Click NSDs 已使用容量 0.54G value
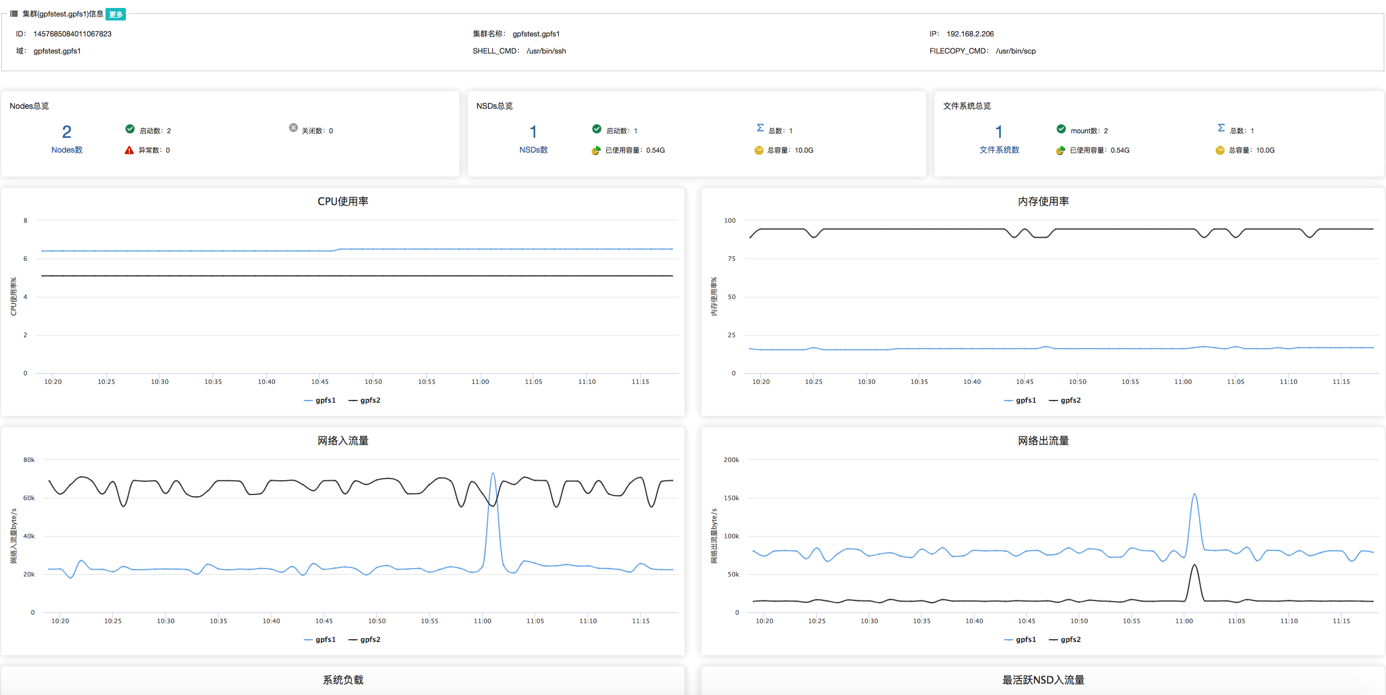 [x=655, y=150]
